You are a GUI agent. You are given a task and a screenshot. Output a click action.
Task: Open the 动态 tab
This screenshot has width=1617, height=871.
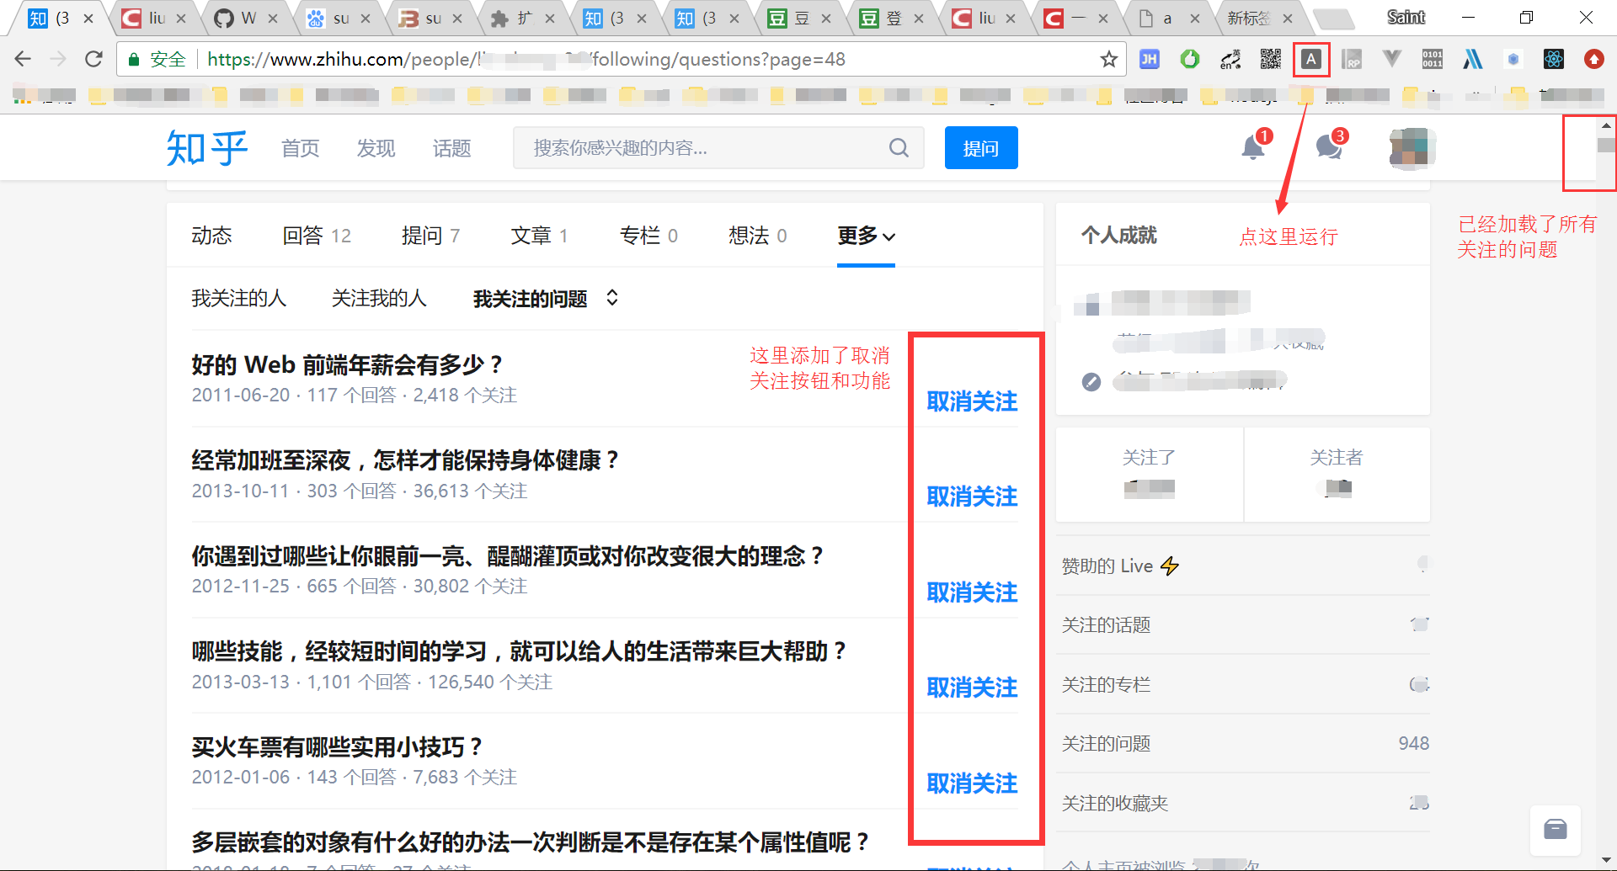click(x=211, y=236)
